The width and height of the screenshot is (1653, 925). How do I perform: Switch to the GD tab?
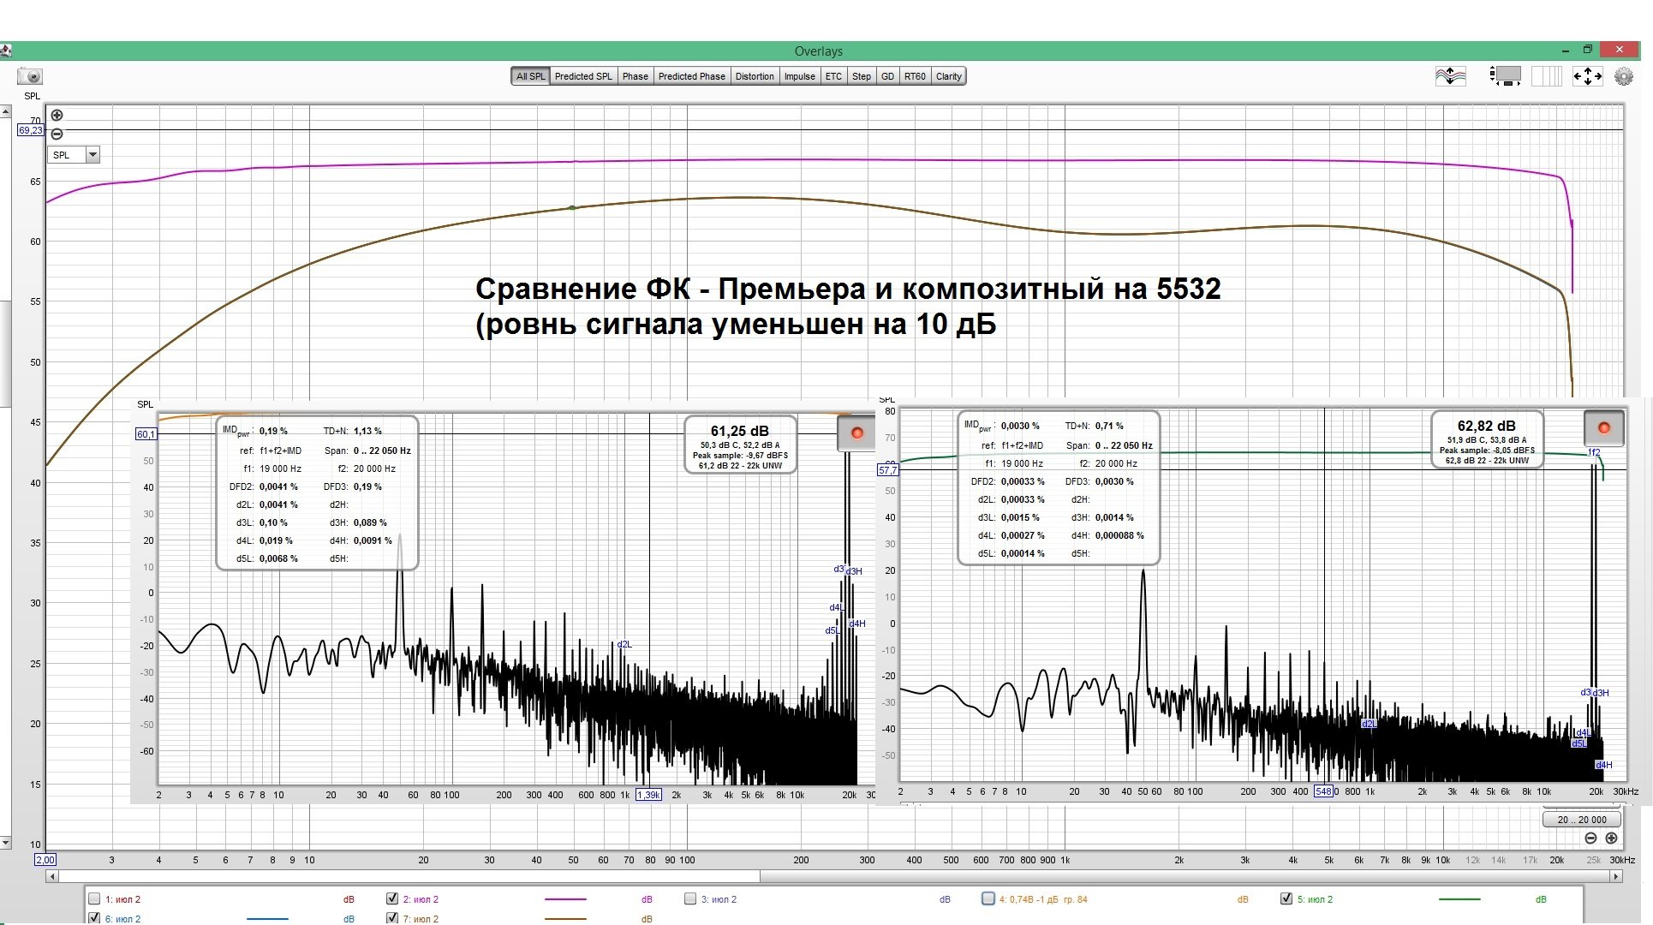(x=887, y=76)
